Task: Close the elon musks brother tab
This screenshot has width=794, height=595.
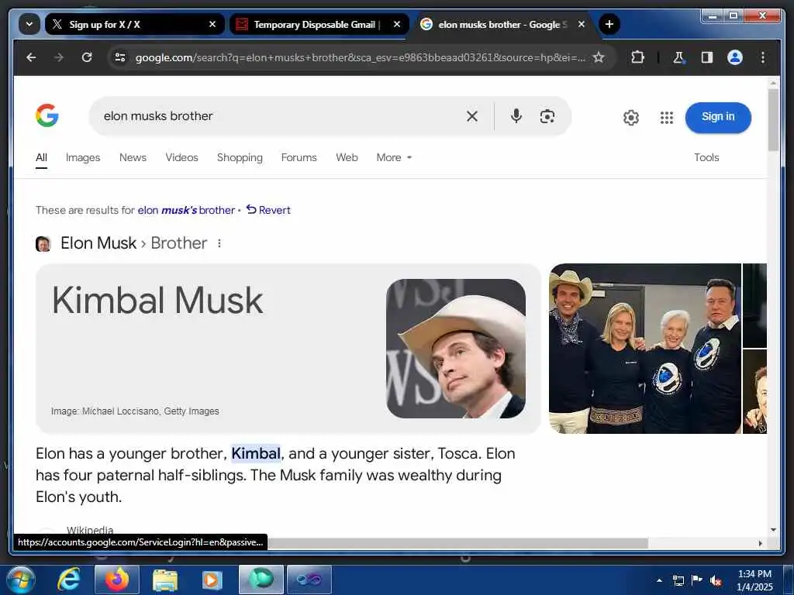Action: 582,24
